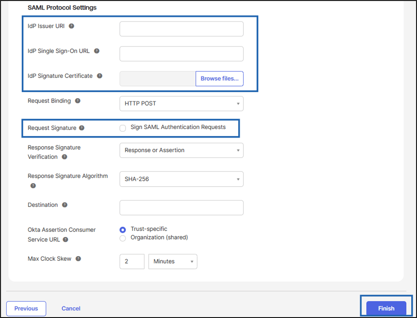Open help tooltip for IdP Issuer URI

click(x=71, y=26)
